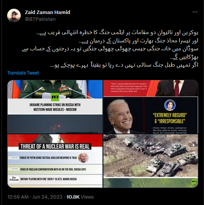The height and width of the screenshot is (205, 204).
Task: Click the Urdu tweet text body
Action: click(110, 49)
